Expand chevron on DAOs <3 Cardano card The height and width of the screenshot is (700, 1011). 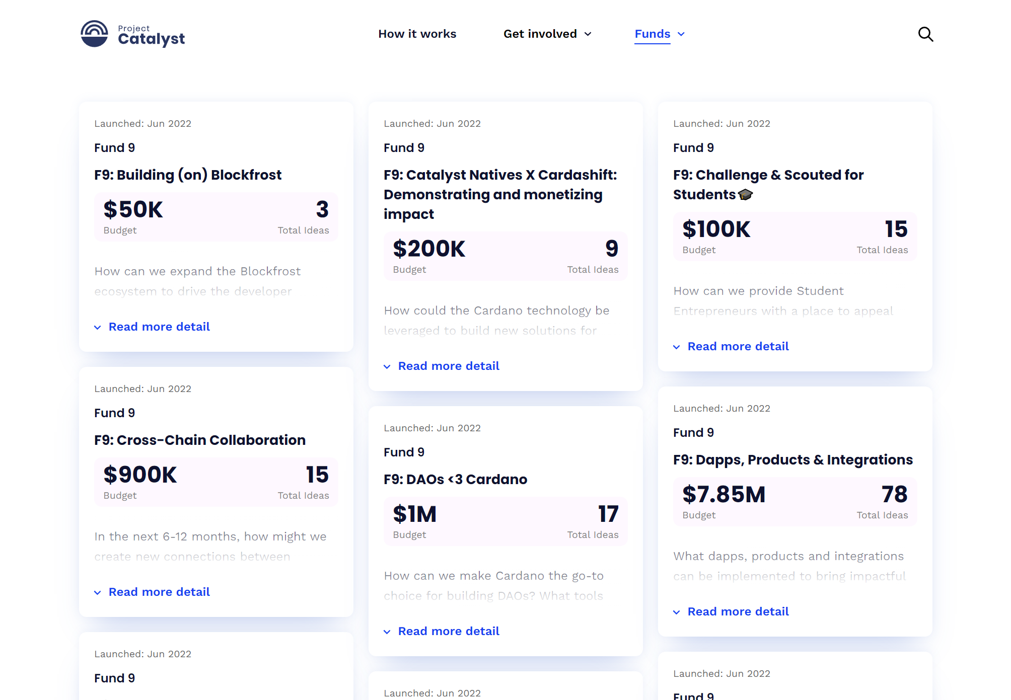pyautogui.click(x=387, y=632)
